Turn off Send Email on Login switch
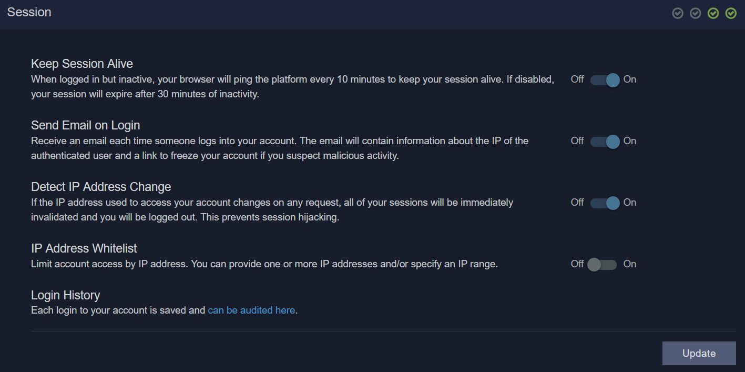 [x=604, y=142]
